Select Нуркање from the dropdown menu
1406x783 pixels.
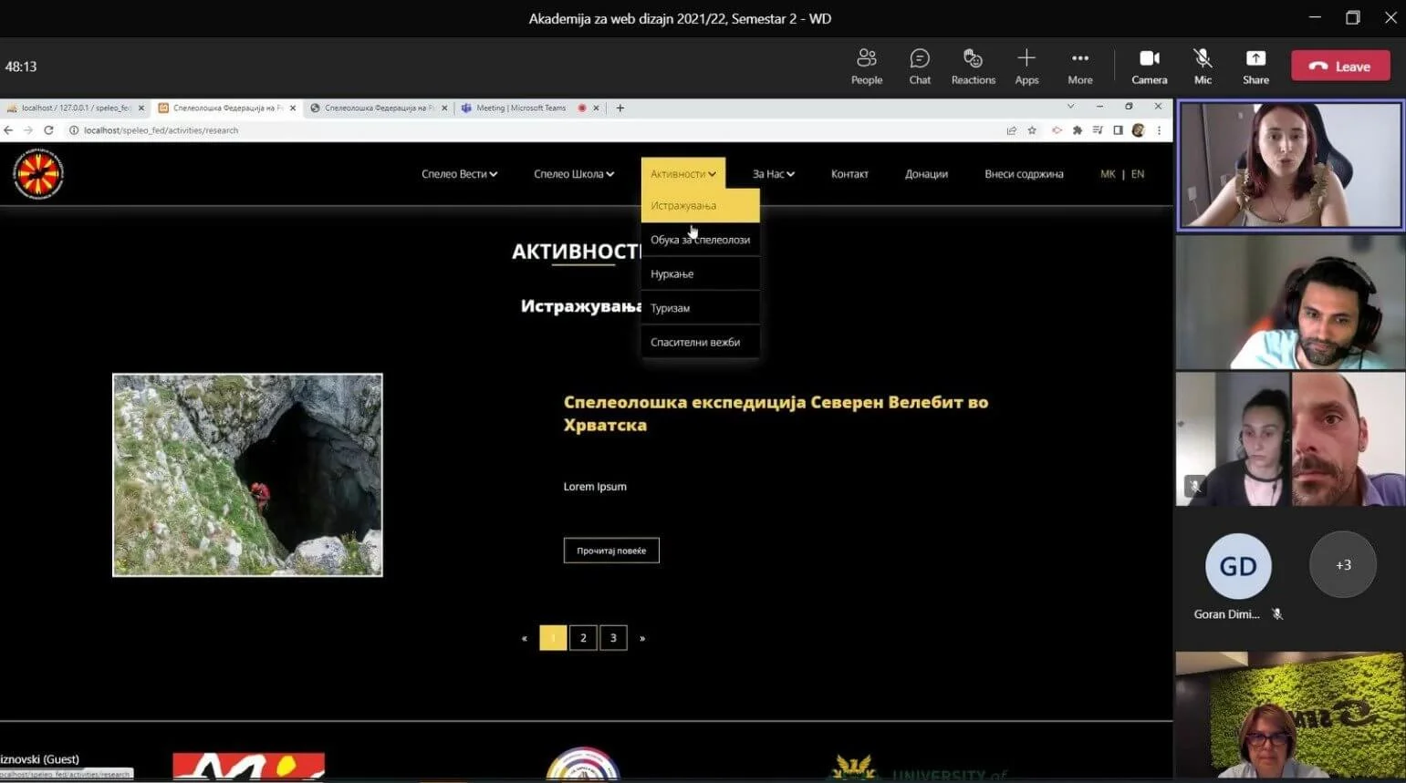click(x=672, y=274)
